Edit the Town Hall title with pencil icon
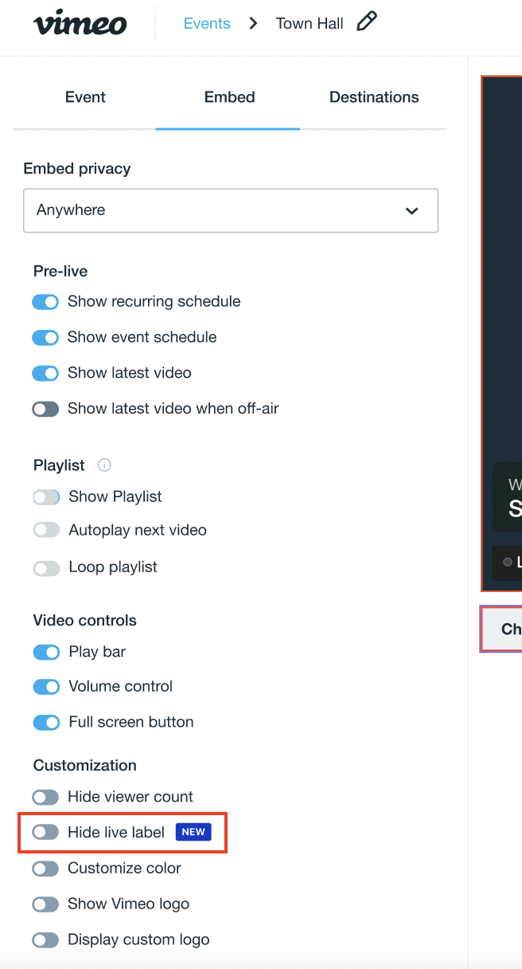 coord(366,22)
